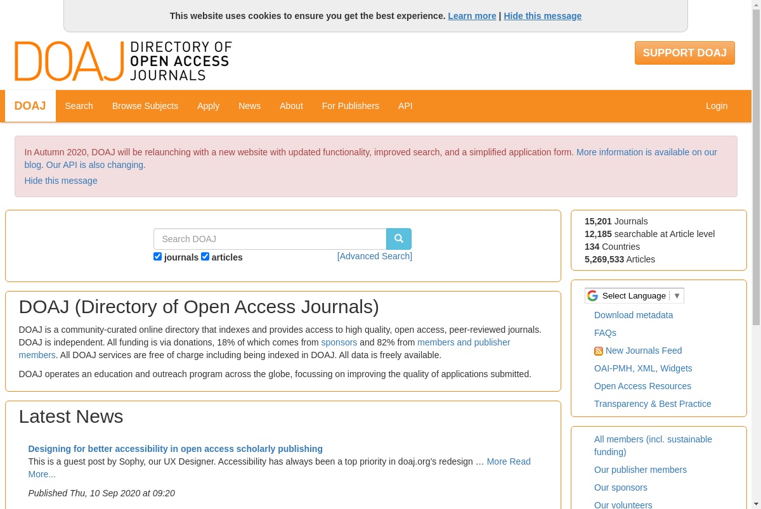761x509 pixels.
Task: Click Our API is also changing link
Action: (94, 165)
